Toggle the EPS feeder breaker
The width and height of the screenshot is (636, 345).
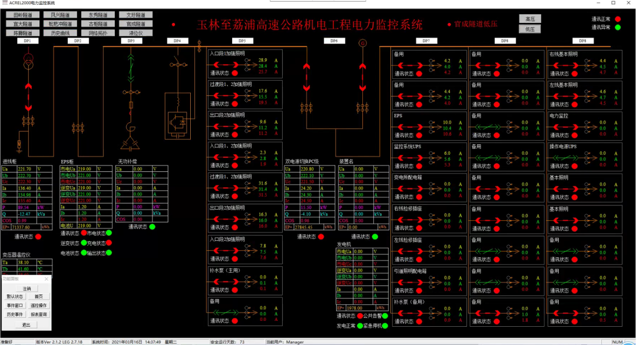[x=410, y=127]
